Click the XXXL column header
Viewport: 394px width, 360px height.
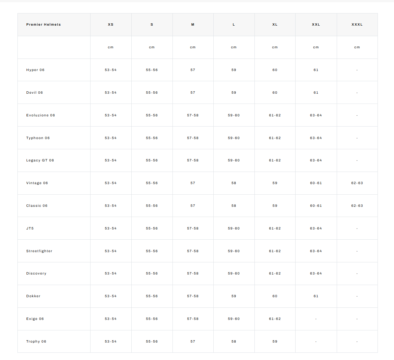[x=357, y=25]
